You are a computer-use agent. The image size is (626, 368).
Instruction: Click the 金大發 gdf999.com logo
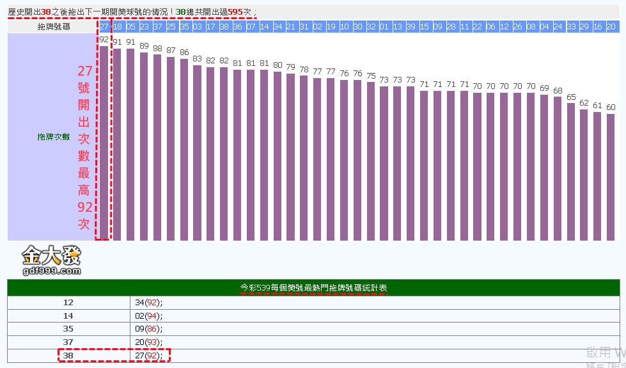point(52,260)
